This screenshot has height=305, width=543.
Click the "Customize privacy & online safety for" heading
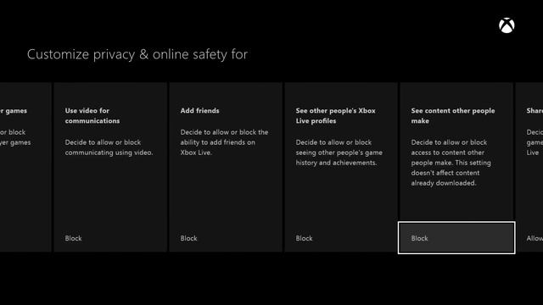137,54
